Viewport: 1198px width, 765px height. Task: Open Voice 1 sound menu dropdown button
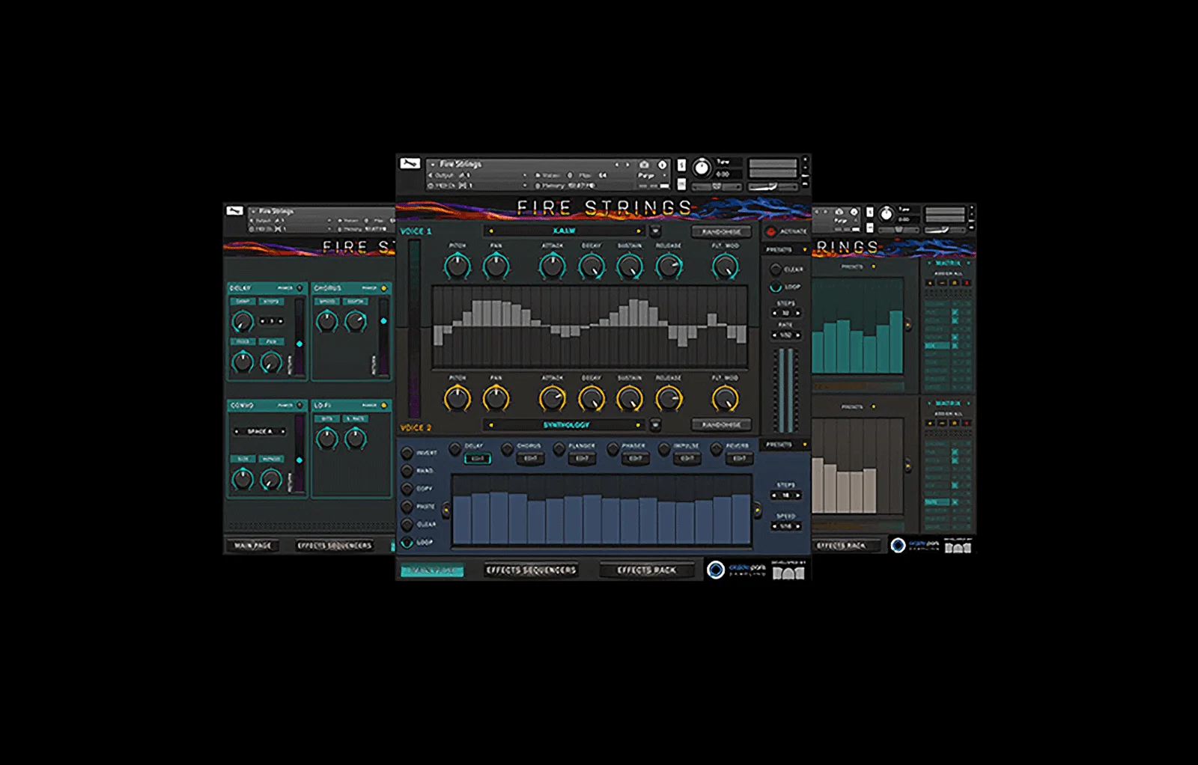tap(655, 231)
